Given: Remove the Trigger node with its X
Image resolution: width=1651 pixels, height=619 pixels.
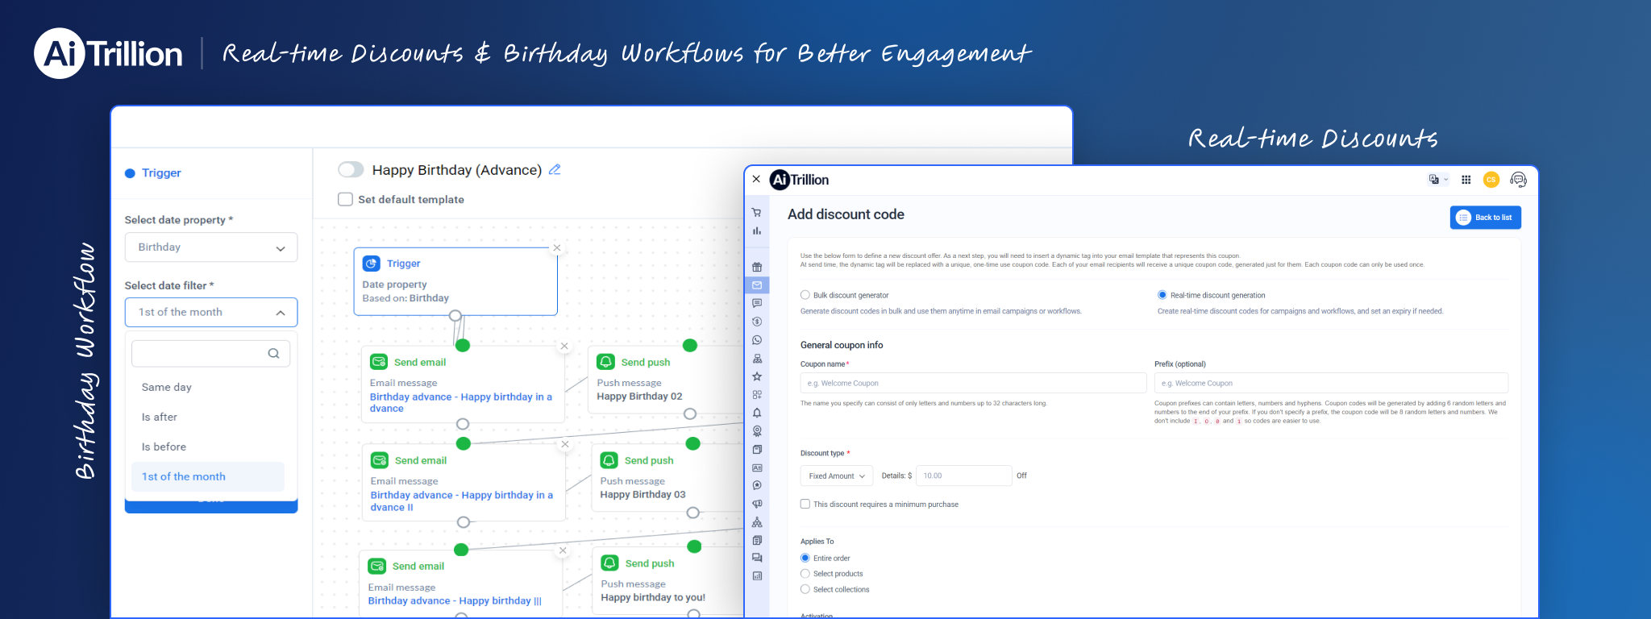Looking at the screenshot, I should tap(556, 248).
